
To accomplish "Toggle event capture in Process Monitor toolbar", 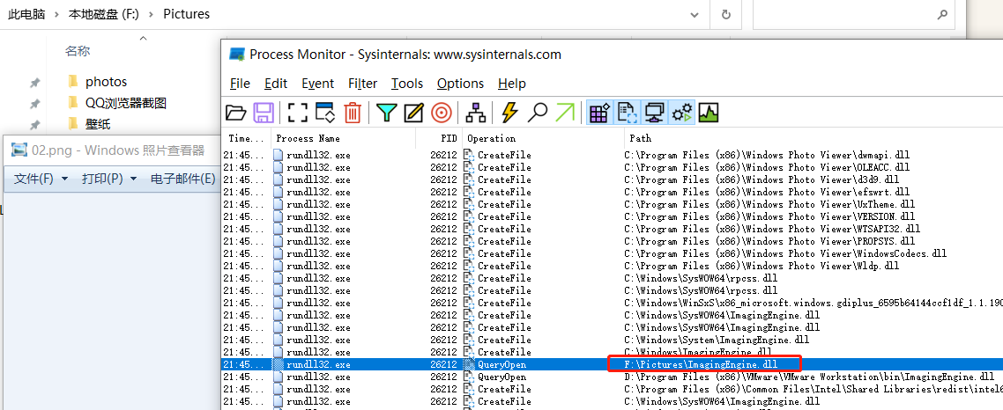I will coord(297,113).
